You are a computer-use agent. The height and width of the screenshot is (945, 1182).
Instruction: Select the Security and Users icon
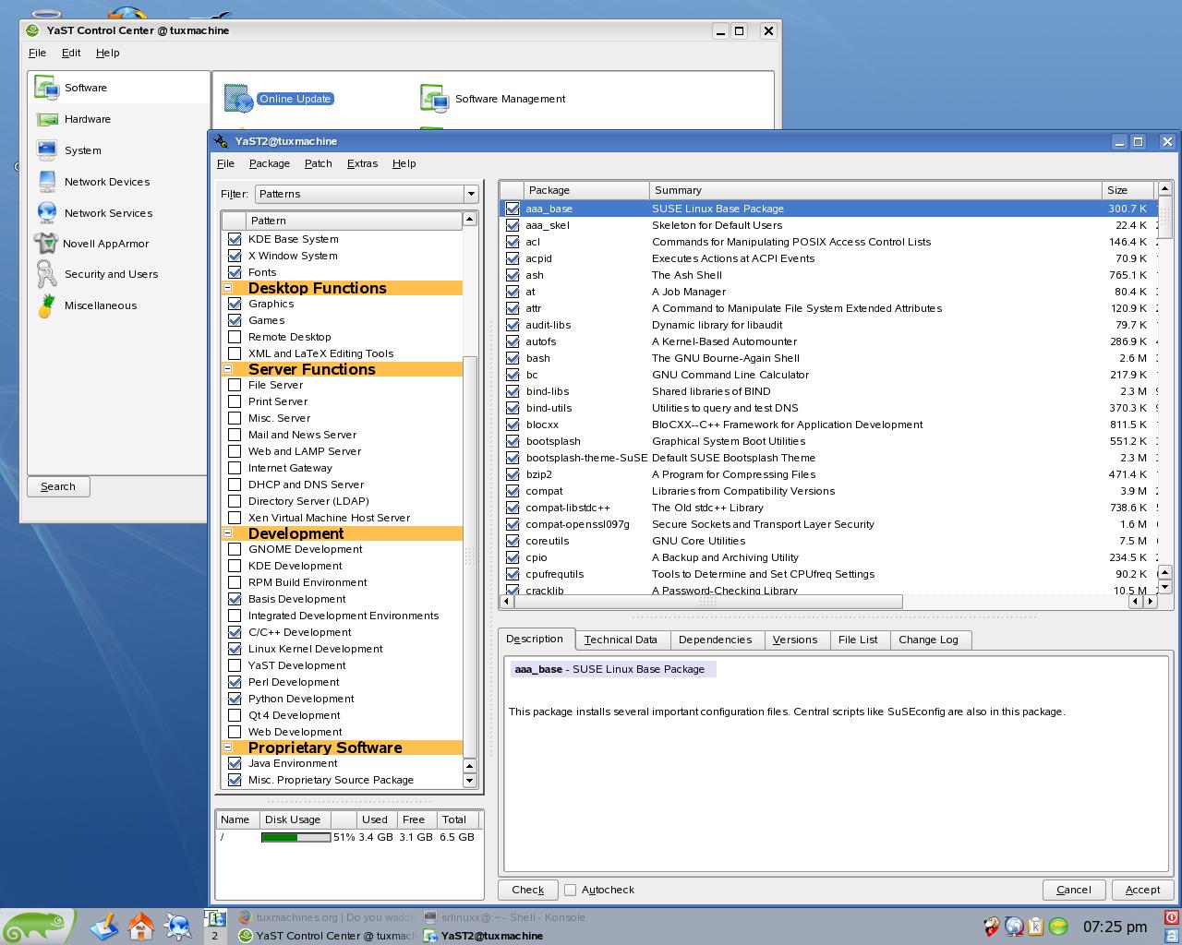point(46,274)
